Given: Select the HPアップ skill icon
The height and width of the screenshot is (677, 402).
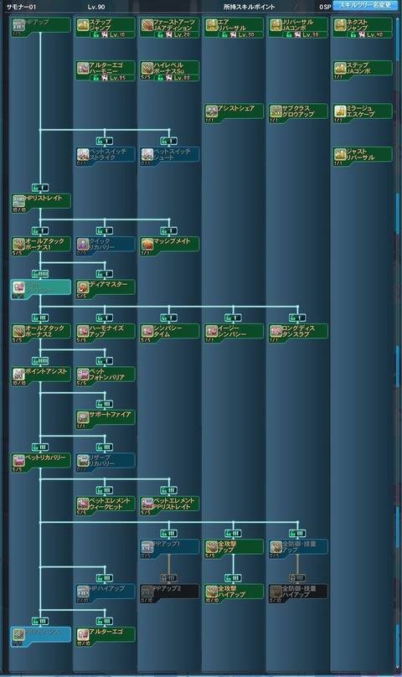Looking at the screenshot, I should coord(18,25).
